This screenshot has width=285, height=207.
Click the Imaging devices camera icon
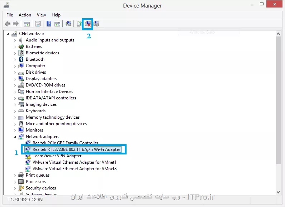coord(21,104)
